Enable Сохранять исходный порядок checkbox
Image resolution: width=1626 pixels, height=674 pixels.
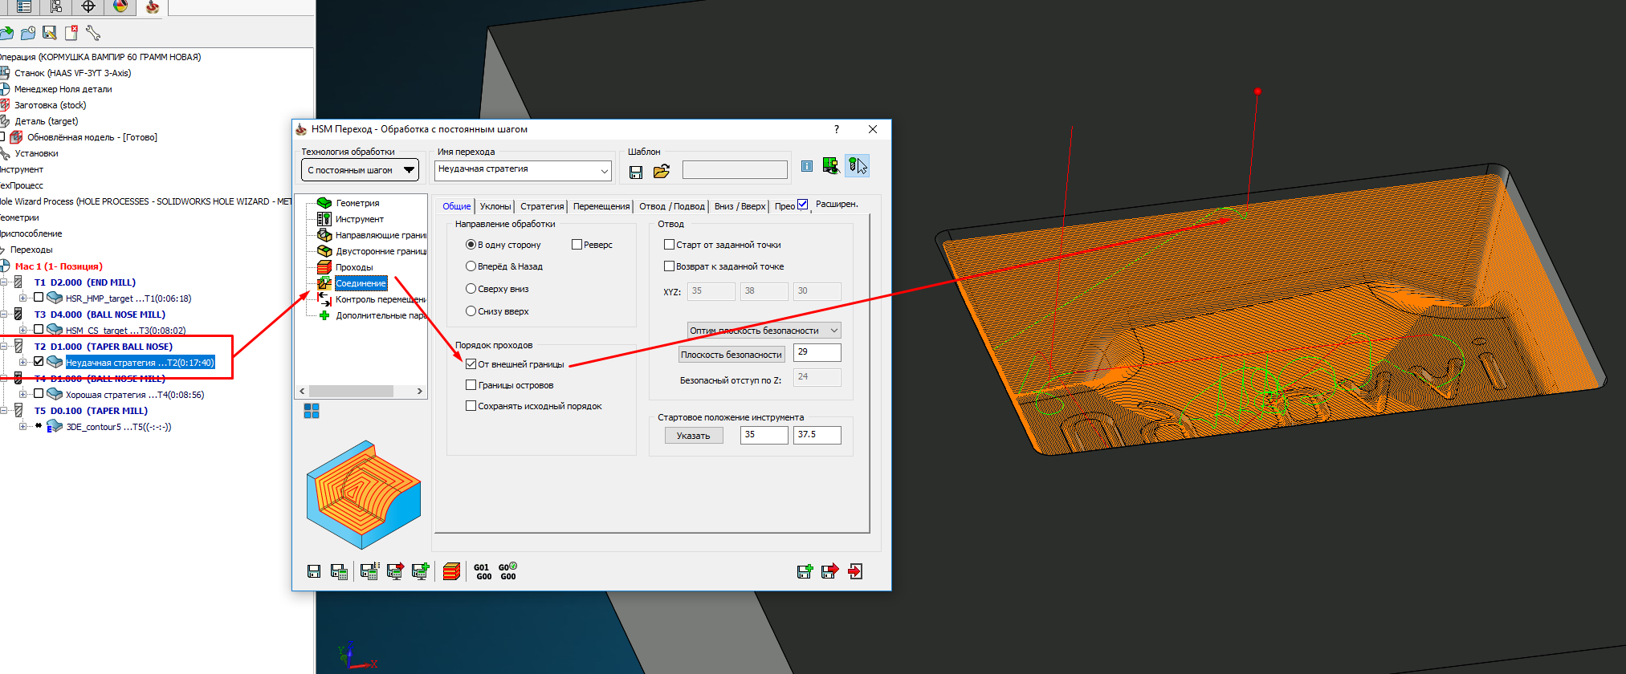471,406
